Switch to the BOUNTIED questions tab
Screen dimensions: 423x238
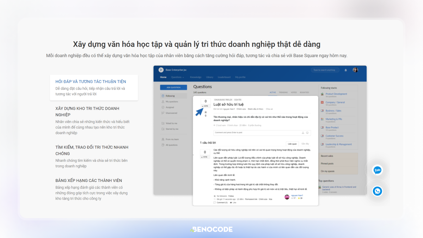(304, 92)
